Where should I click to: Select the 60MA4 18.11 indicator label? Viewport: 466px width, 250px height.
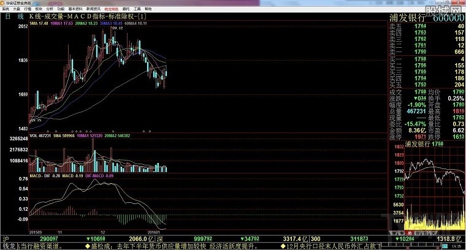[x=136, y=23]
